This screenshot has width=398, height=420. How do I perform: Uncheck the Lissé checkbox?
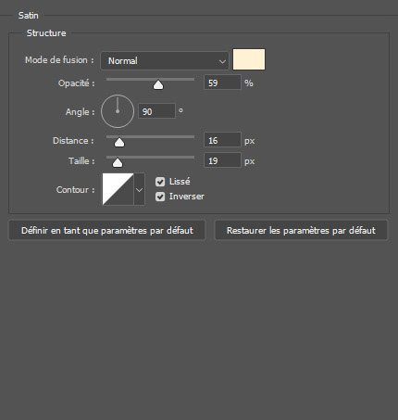(160, 182)
